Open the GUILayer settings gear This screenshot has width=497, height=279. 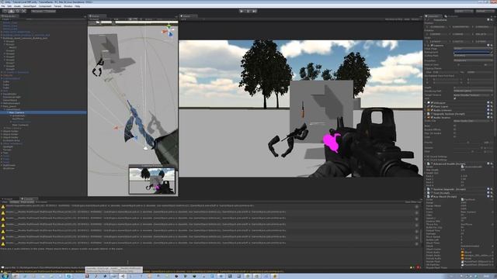point(492,103)
